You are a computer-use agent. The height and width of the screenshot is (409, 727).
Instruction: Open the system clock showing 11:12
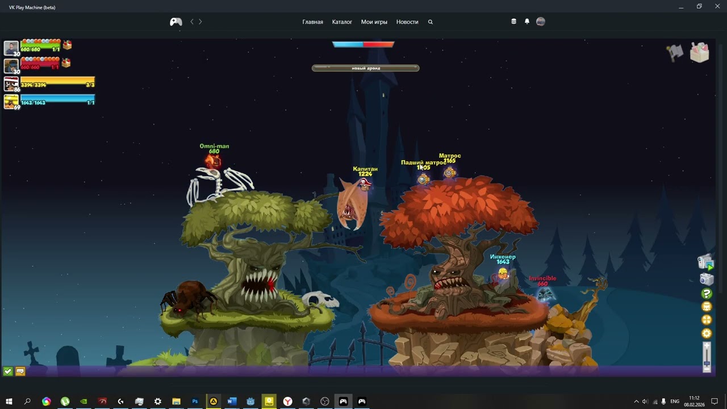pos(694,402)
